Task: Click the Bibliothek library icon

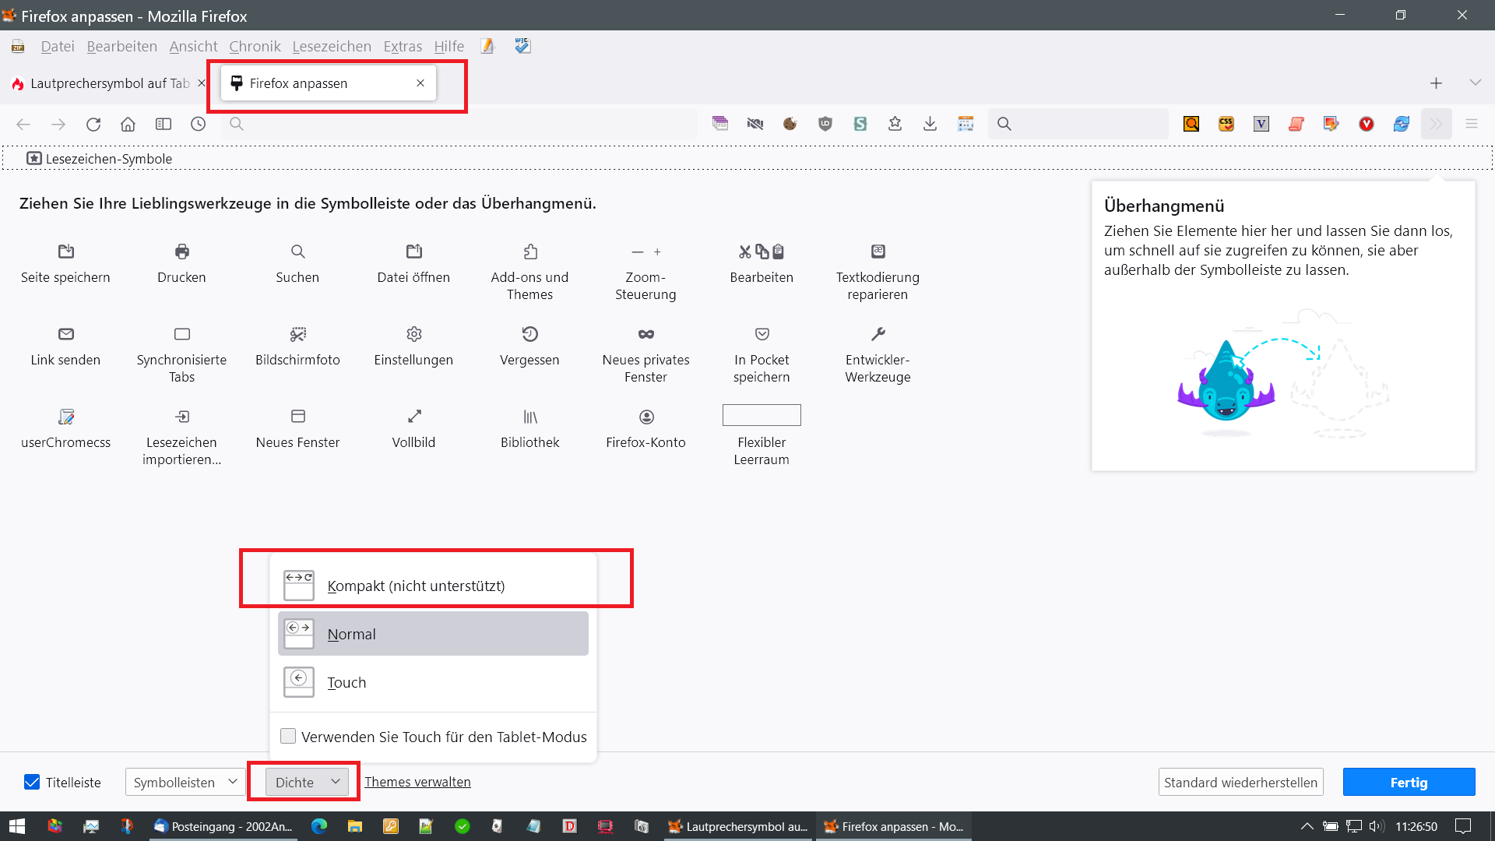Action: (529, 417)
